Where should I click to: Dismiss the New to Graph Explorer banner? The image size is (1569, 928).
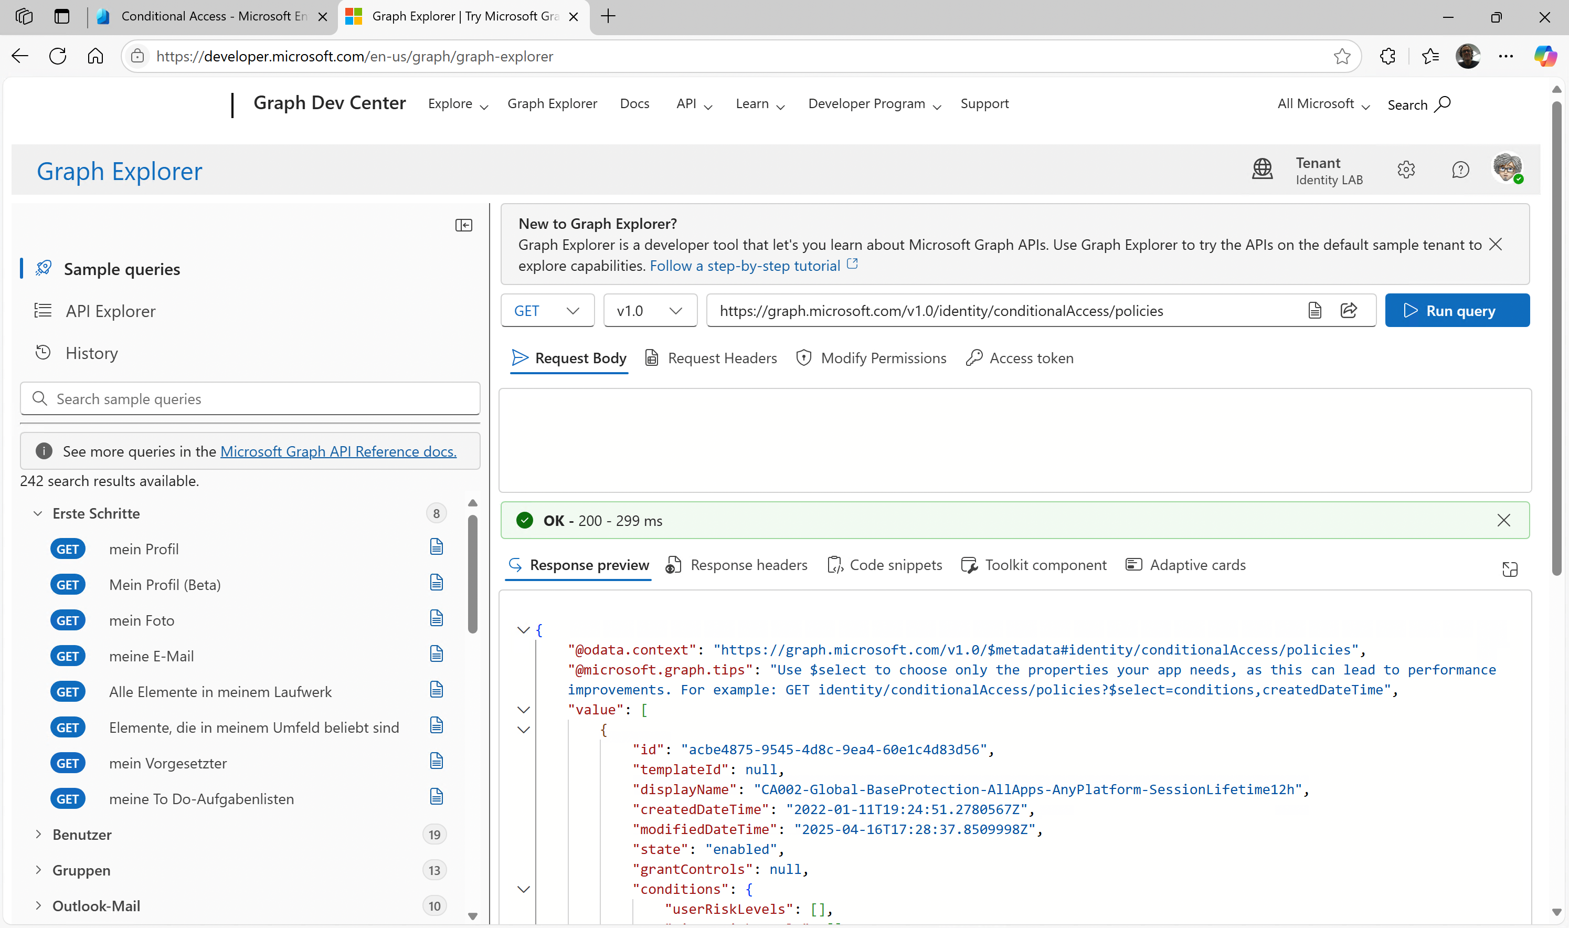[1495, 245]
